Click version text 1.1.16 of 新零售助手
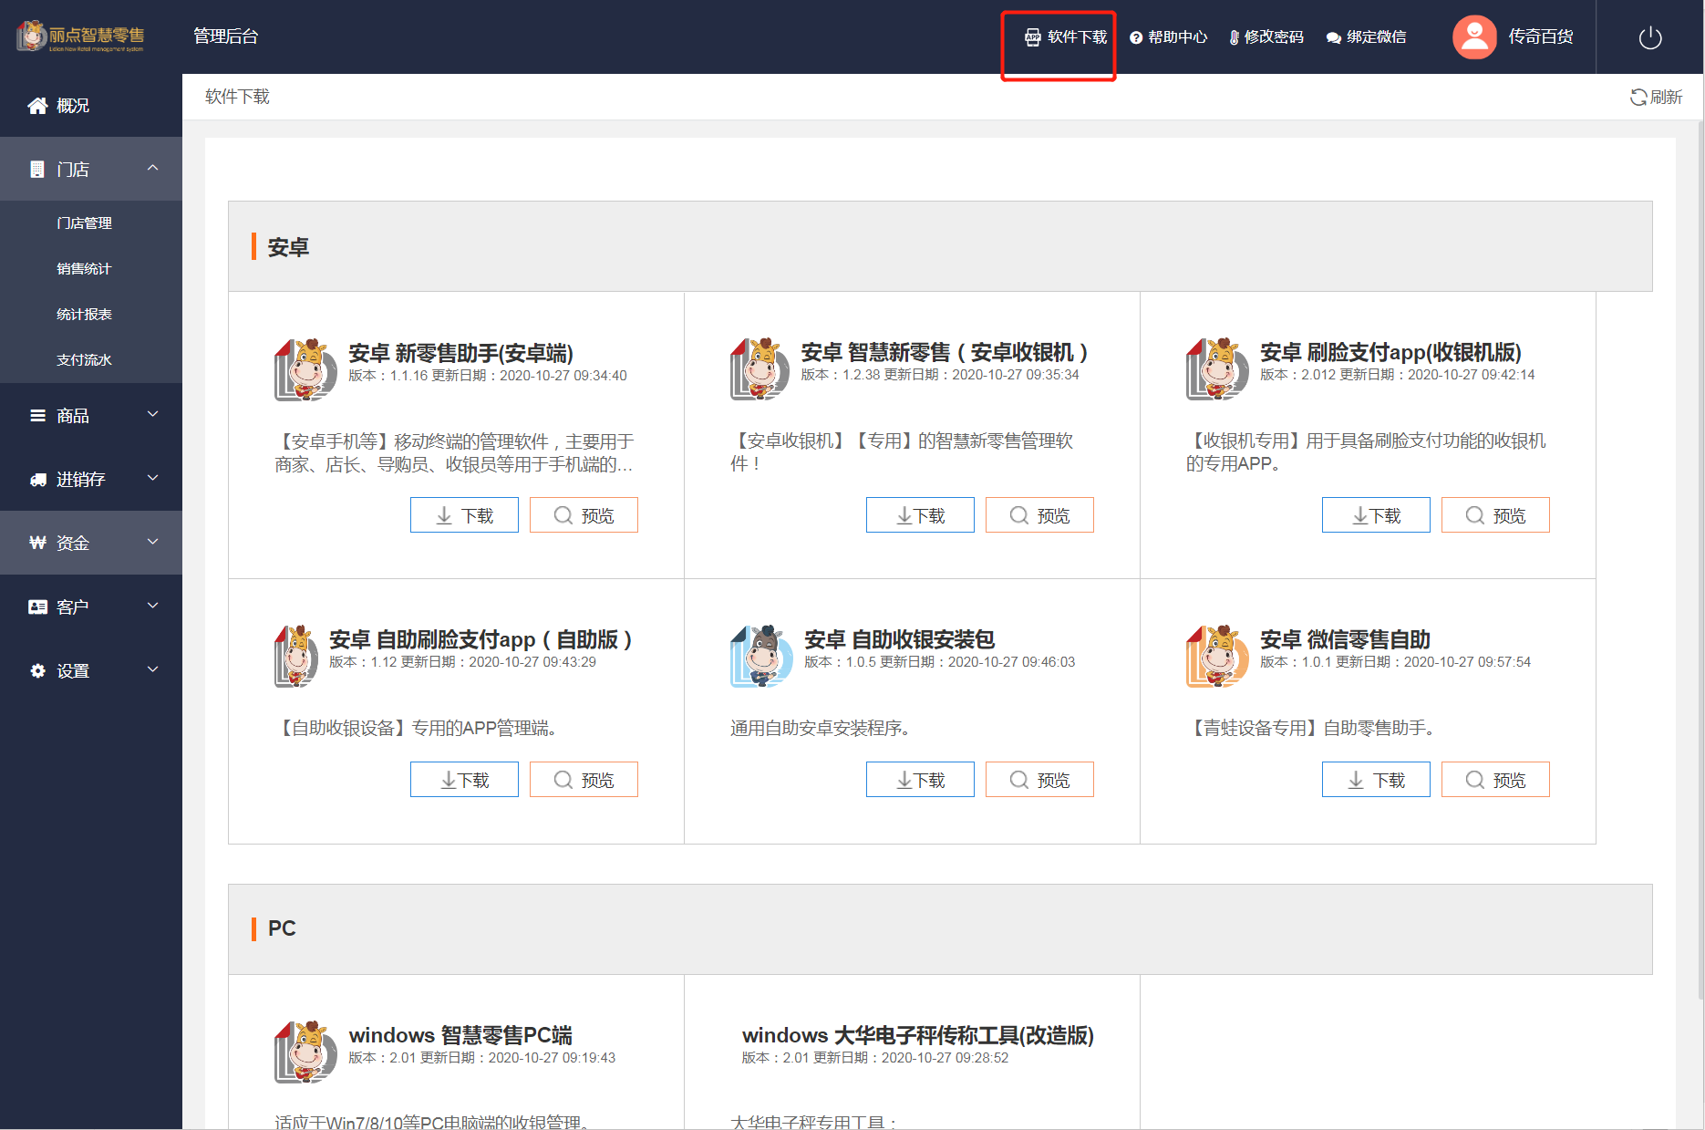The image size is (1705, 1130). [x=408, y=376]
